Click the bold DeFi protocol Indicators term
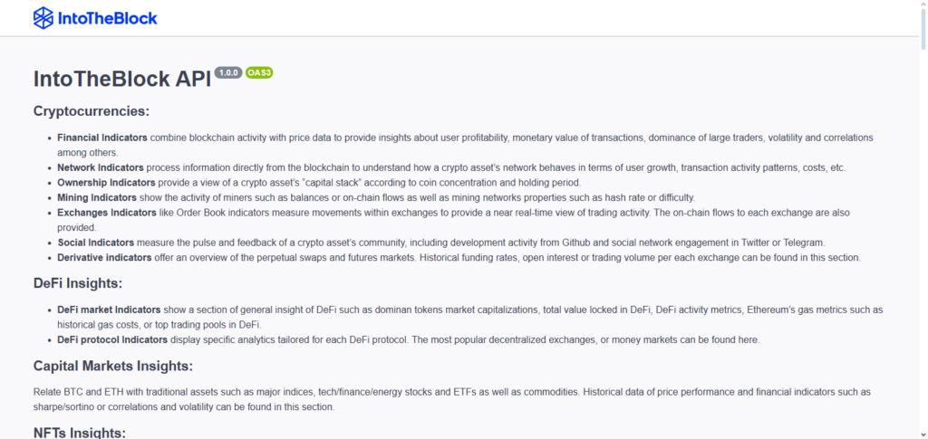The image size is (928, 439). tap(112, 340)
